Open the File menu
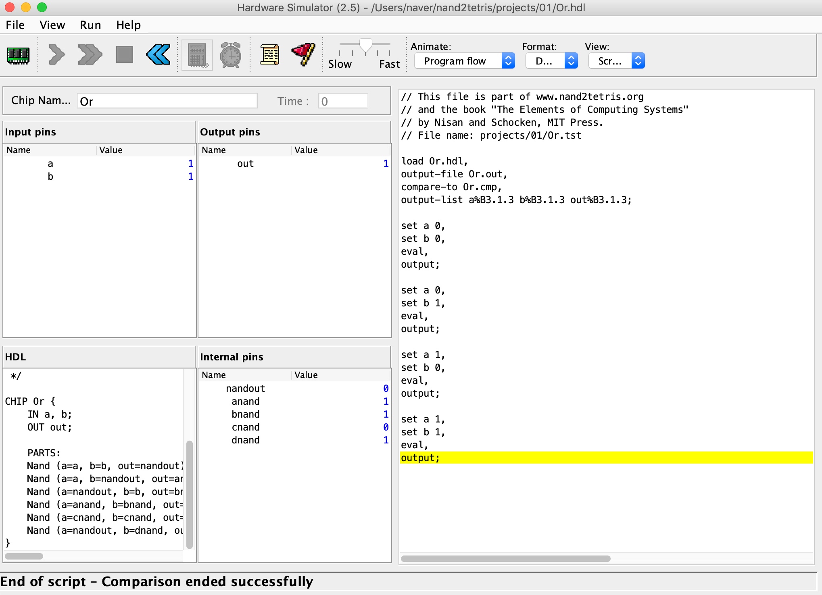The image size is (822, 595). [15, 25]
